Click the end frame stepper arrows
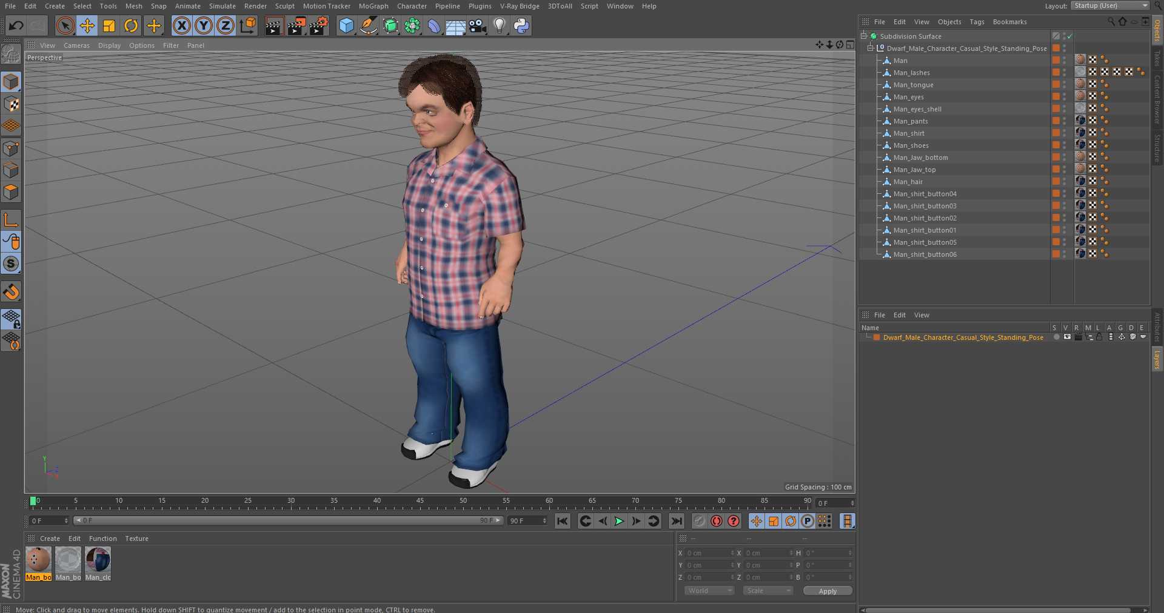This screenshot has width=1164, height=613. point(544,521)
